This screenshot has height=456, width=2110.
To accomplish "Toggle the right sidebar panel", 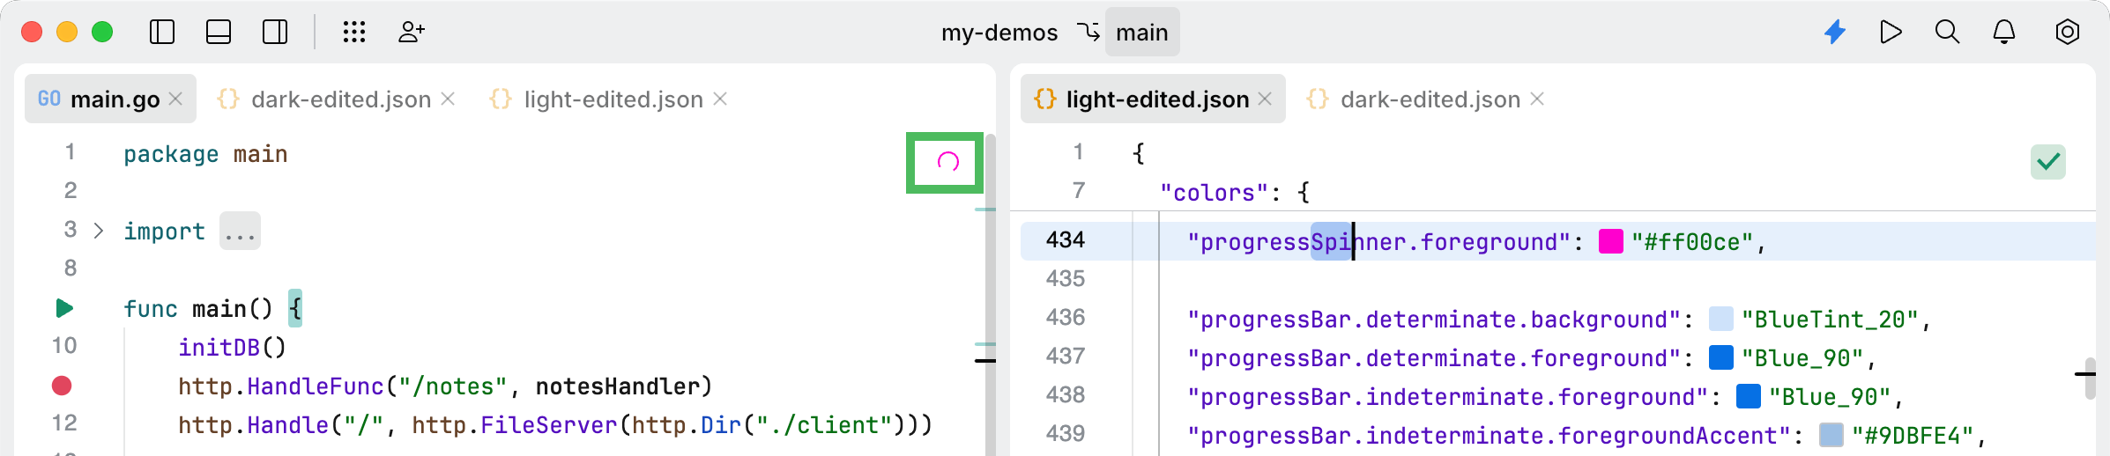I will (275, 33).
